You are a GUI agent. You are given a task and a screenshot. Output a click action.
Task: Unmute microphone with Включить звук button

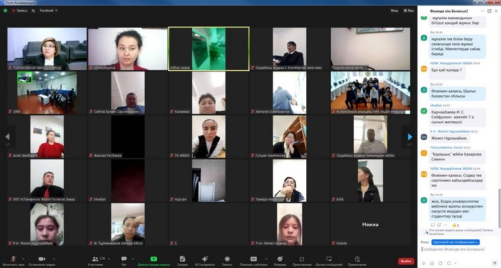tap(13, 260)
